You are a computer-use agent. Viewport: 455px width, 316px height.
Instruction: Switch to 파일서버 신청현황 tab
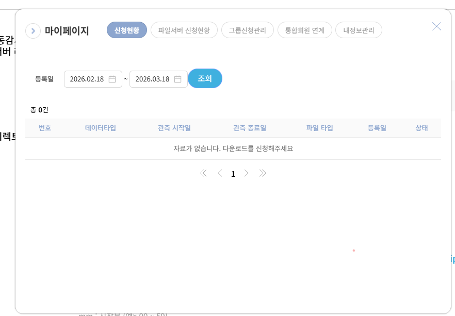tap(184, 30)
